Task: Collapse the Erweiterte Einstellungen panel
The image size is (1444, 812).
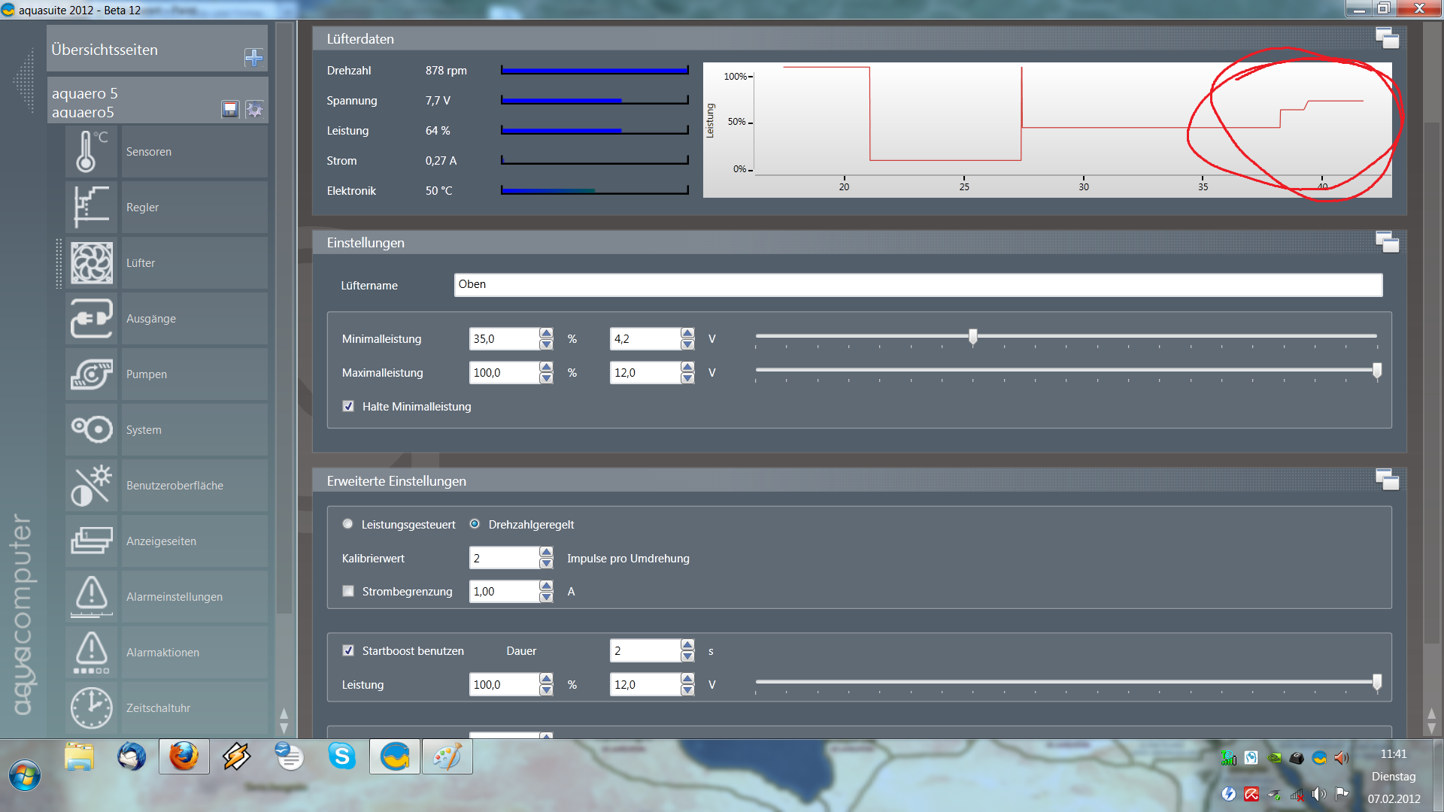Action: pyautogui.click(x=1387, y=480)
